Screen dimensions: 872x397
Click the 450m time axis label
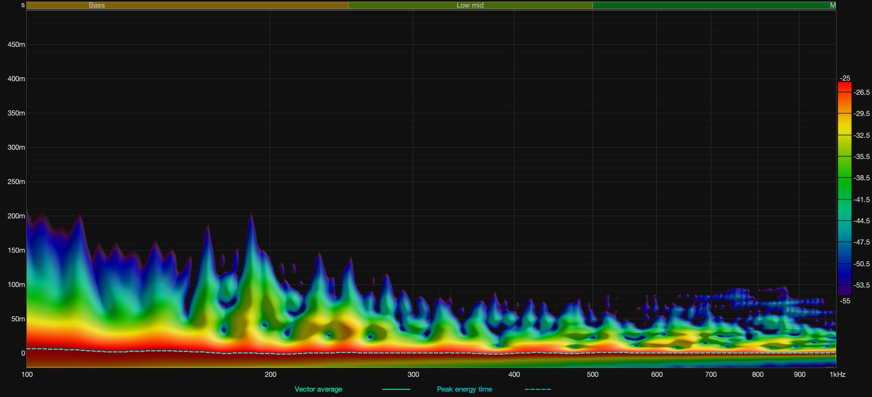coord(16,45)
